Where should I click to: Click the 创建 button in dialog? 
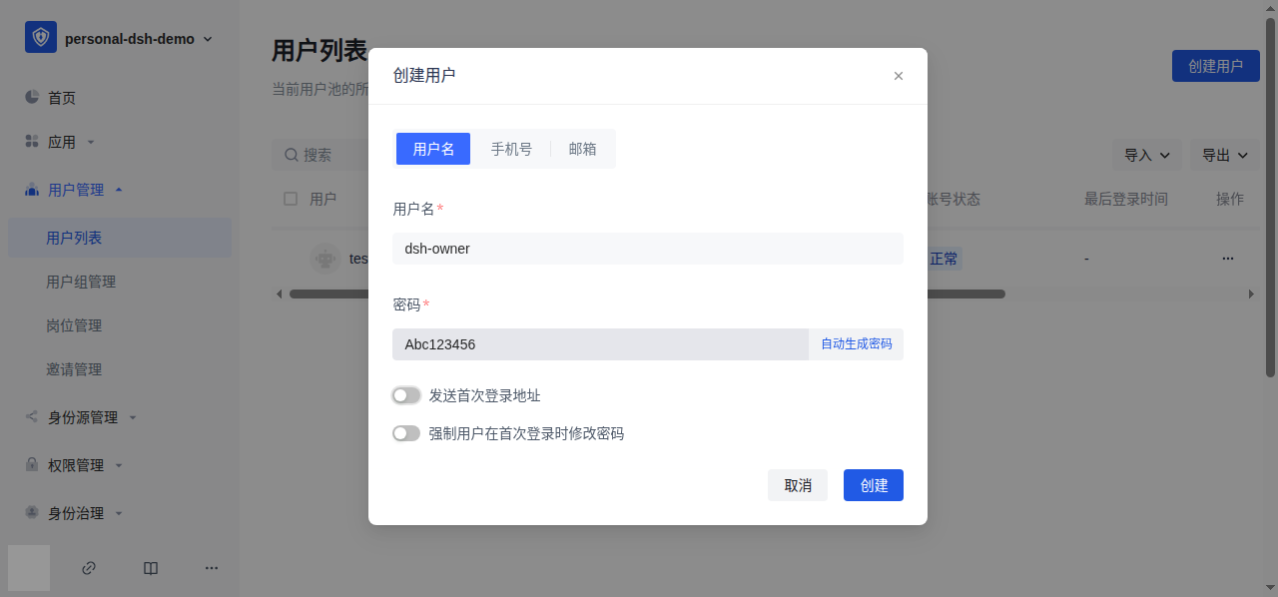coord(874,485)
